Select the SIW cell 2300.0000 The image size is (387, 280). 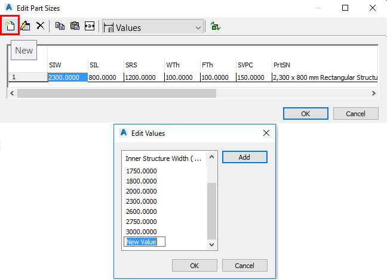point(67,77)
